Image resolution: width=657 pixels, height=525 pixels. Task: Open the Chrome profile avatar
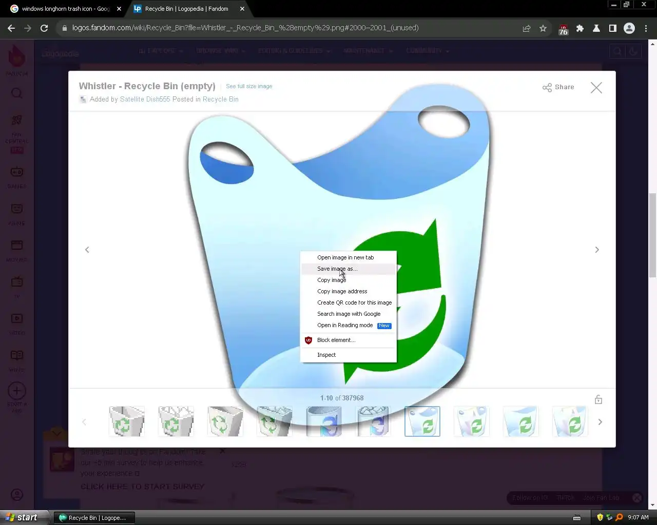629,29
